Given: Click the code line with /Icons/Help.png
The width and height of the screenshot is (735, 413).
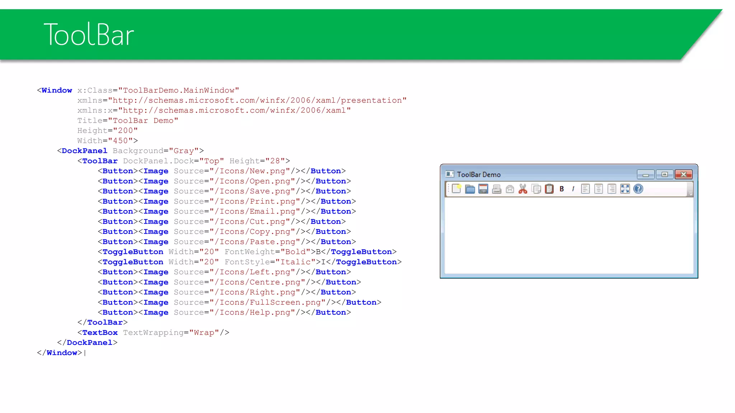Looking at the screenshot, I should (x=224, y=312).
